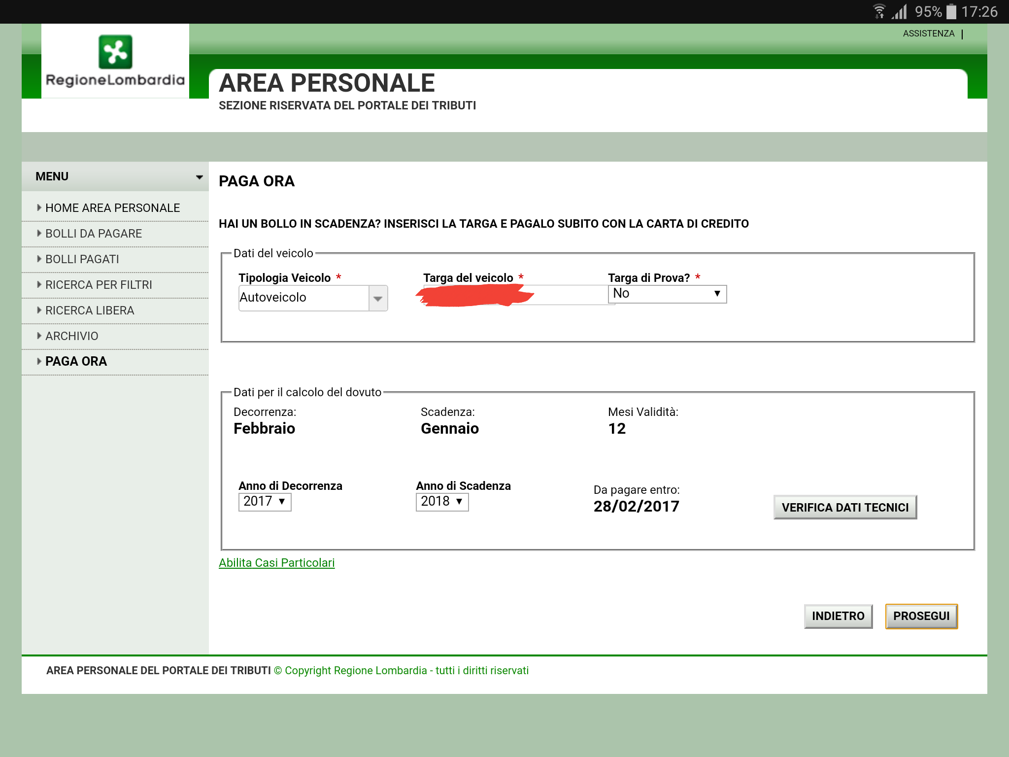The width and height of the screenshot is (1009, 757).
Task: Go to BOLLI DA PAGARE
Action: tap(94, 234)
